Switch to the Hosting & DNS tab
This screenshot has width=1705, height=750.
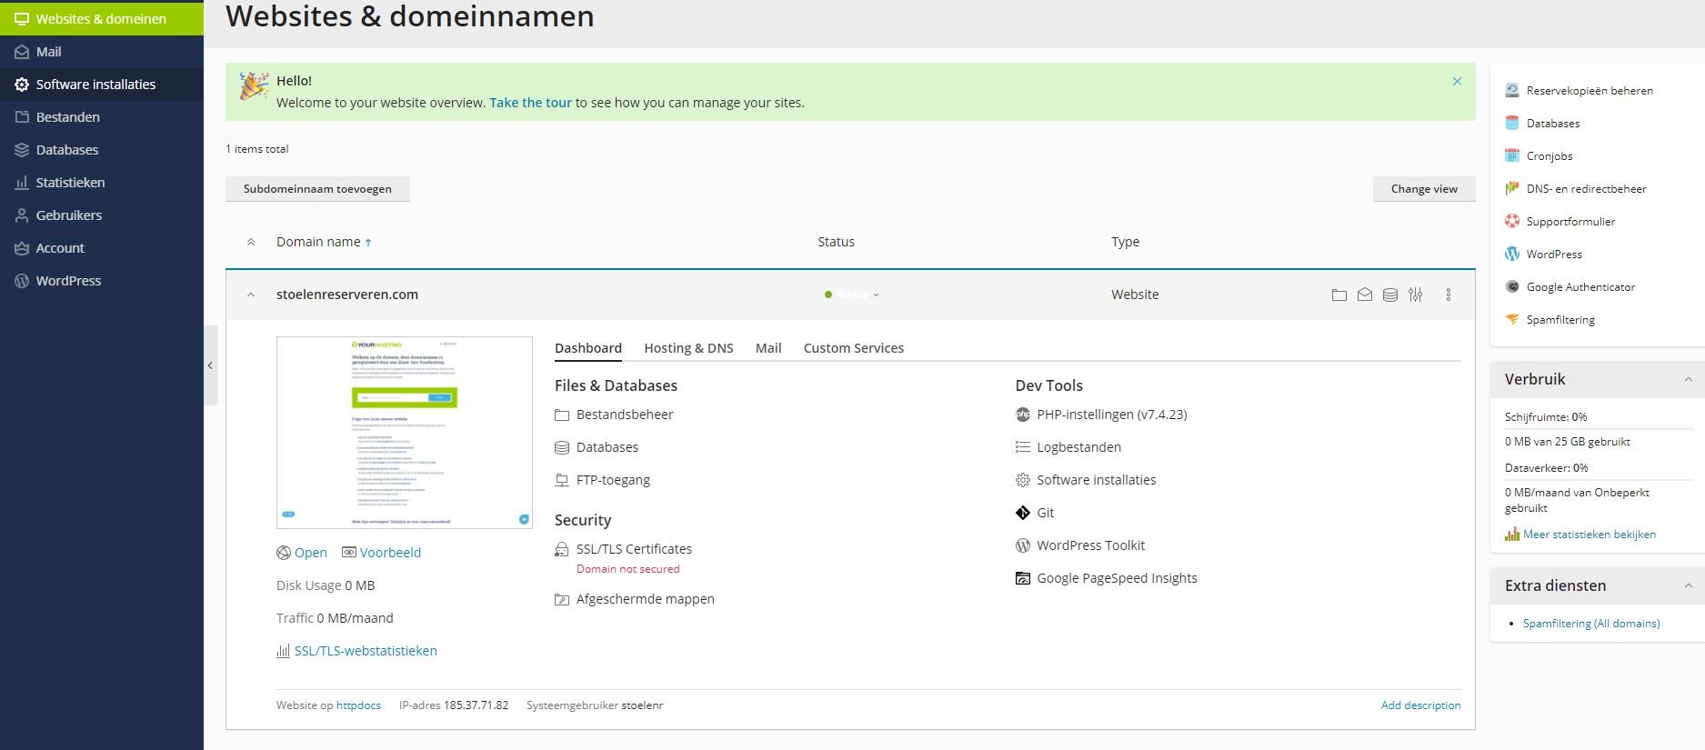coord(688,348)
